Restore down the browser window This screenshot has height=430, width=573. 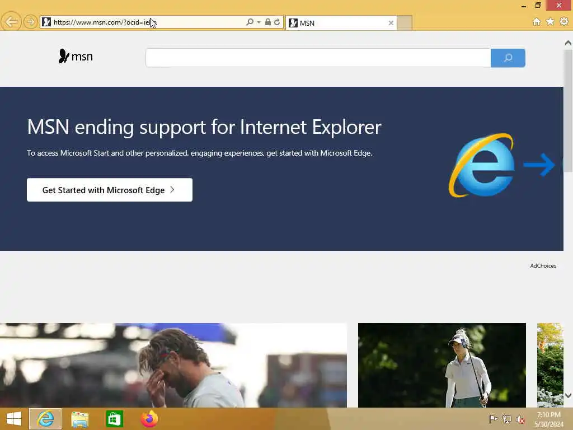point(538,5)
